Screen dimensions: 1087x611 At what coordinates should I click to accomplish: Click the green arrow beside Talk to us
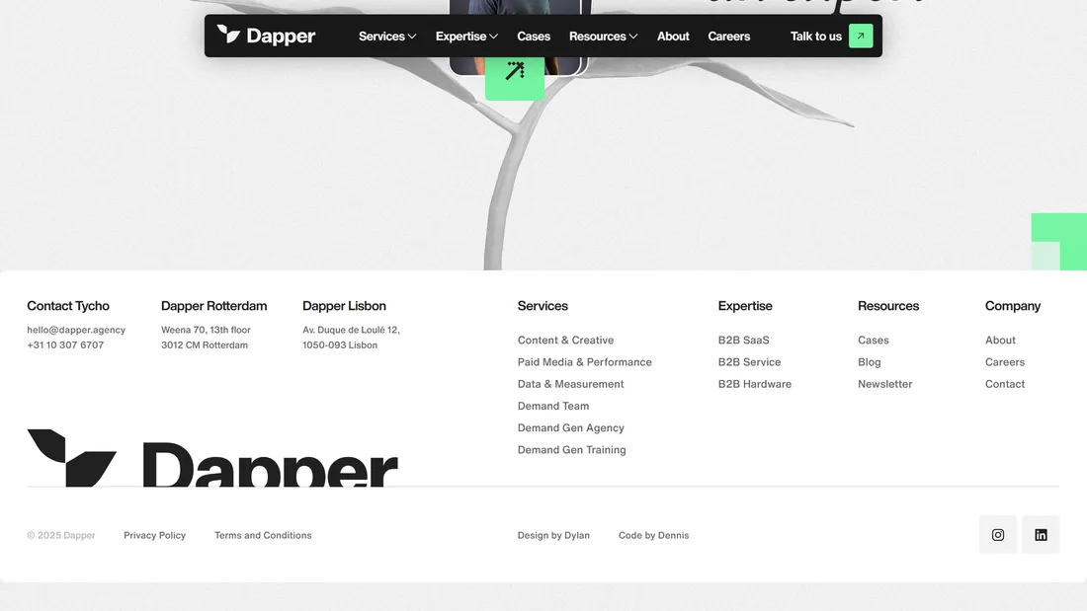tap(861, 37)
